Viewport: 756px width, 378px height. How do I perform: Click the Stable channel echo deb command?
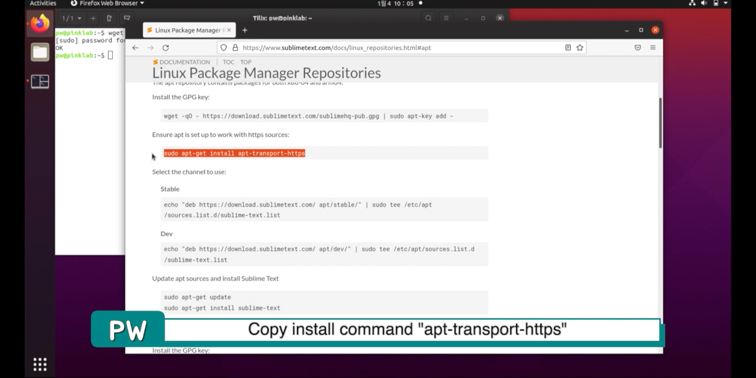324,210
